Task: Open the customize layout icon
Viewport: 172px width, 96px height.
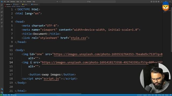Action: pos(159,2)
